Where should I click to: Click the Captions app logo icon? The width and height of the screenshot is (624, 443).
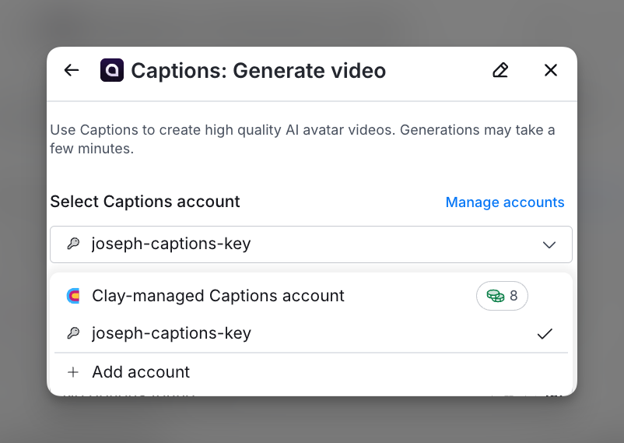click(112, 70)
